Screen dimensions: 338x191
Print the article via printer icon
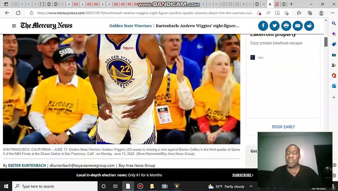tap(286, 26)
